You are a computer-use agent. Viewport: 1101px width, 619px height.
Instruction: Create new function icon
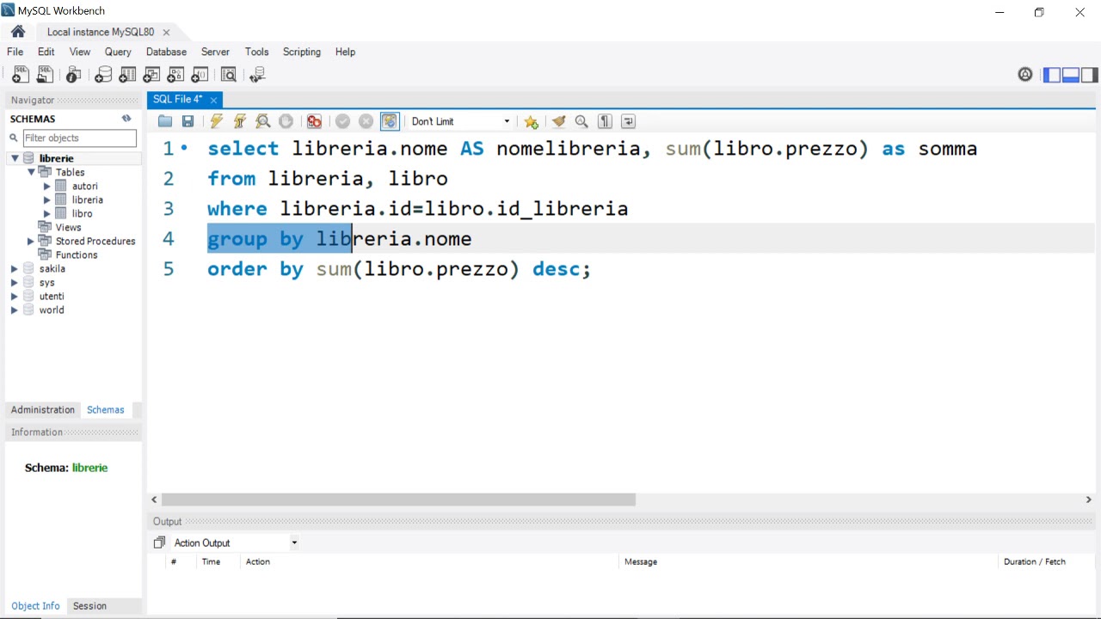coord(200,75)
